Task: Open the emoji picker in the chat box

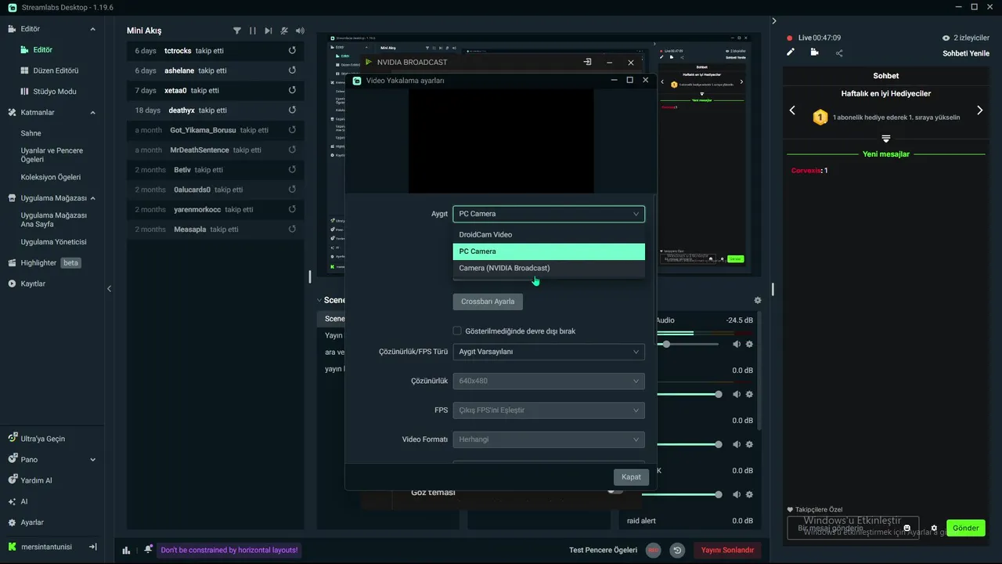Action: (x=907, y=528)
